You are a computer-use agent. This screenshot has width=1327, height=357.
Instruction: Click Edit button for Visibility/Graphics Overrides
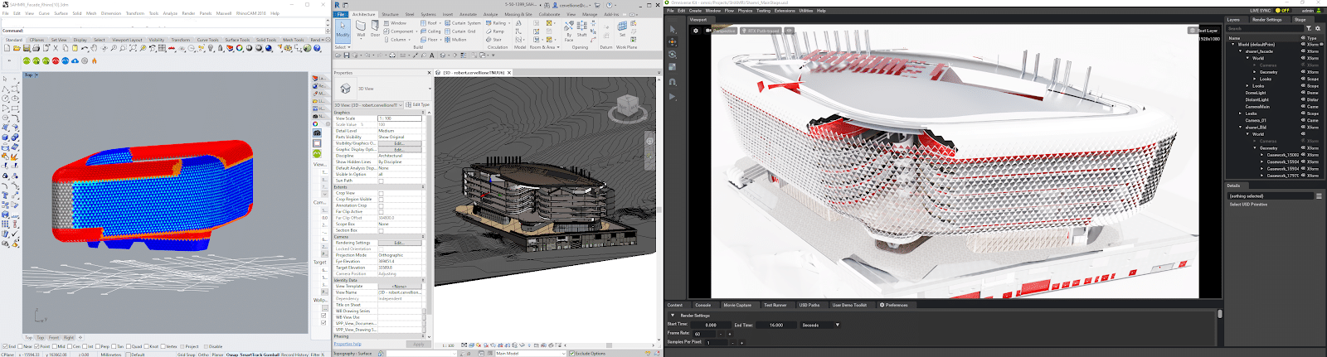[x=399, y=143]
